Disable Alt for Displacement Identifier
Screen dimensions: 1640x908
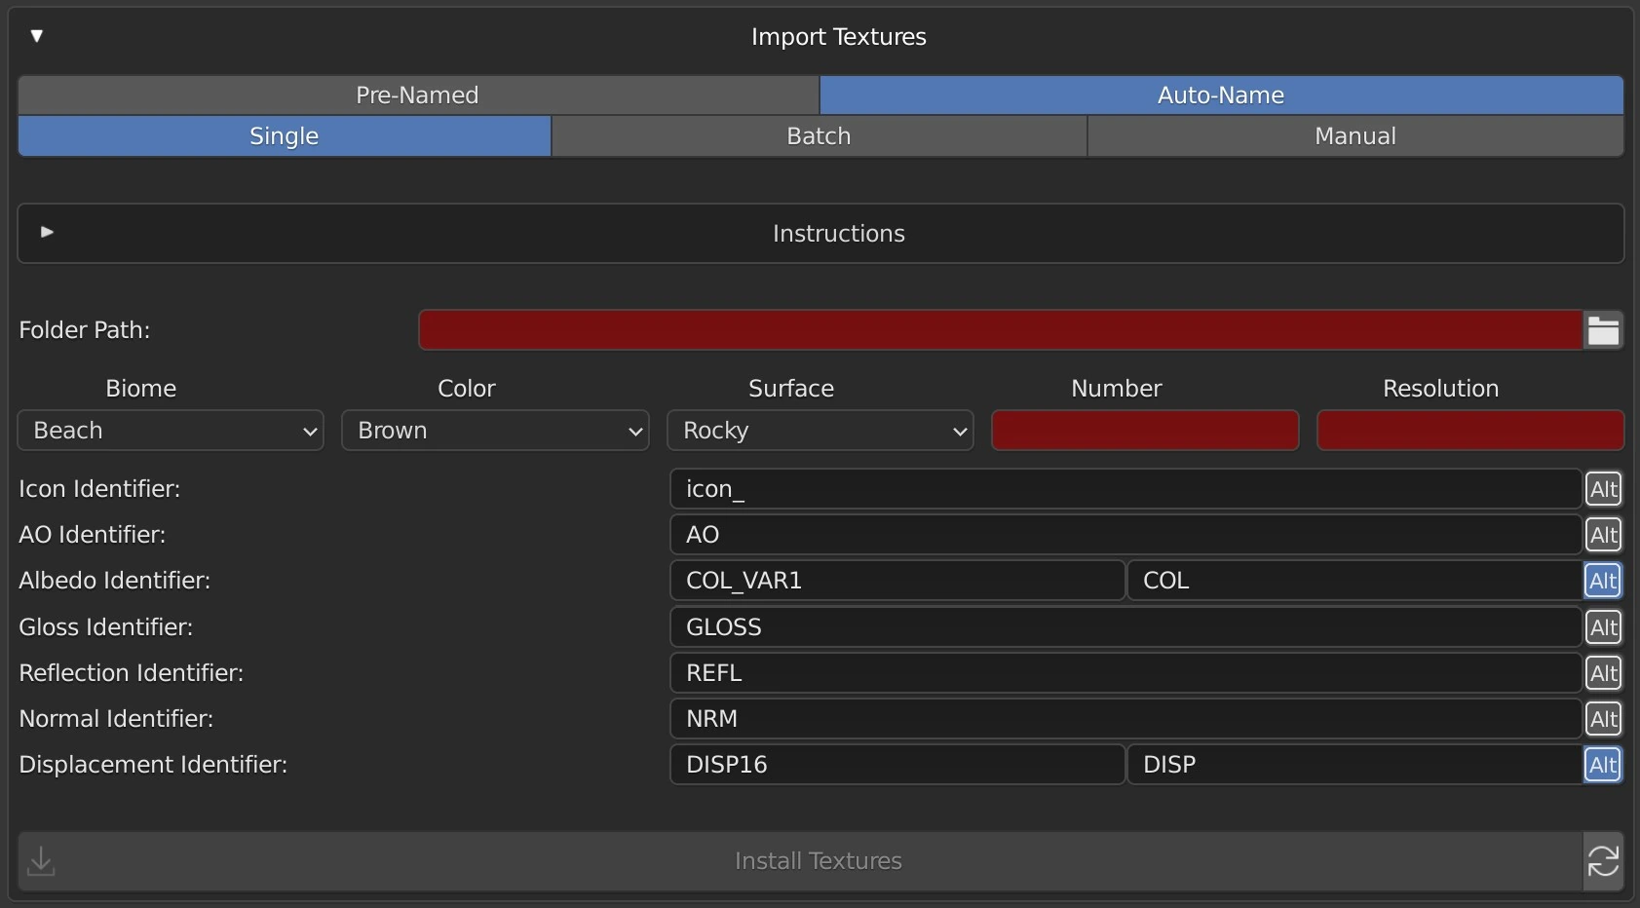tap(1603, 765)
